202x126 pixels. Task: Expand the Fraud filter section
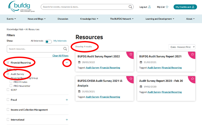pos(67,100)
